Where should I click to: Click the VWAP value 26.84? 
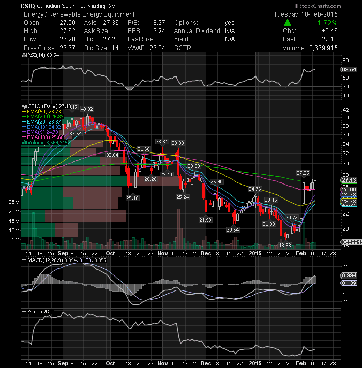(x=157, y=48)
